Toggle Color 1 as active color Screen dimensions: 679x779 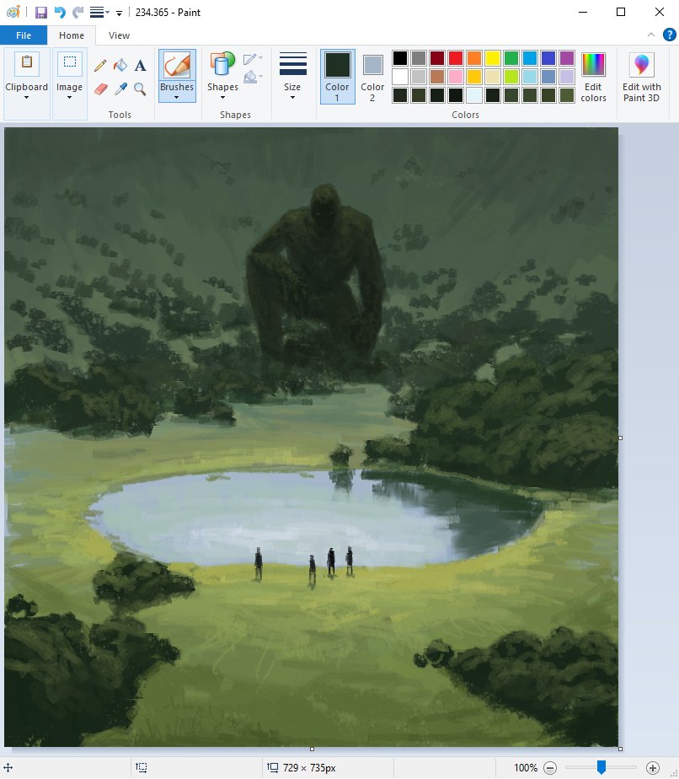(x=337, y=76)
